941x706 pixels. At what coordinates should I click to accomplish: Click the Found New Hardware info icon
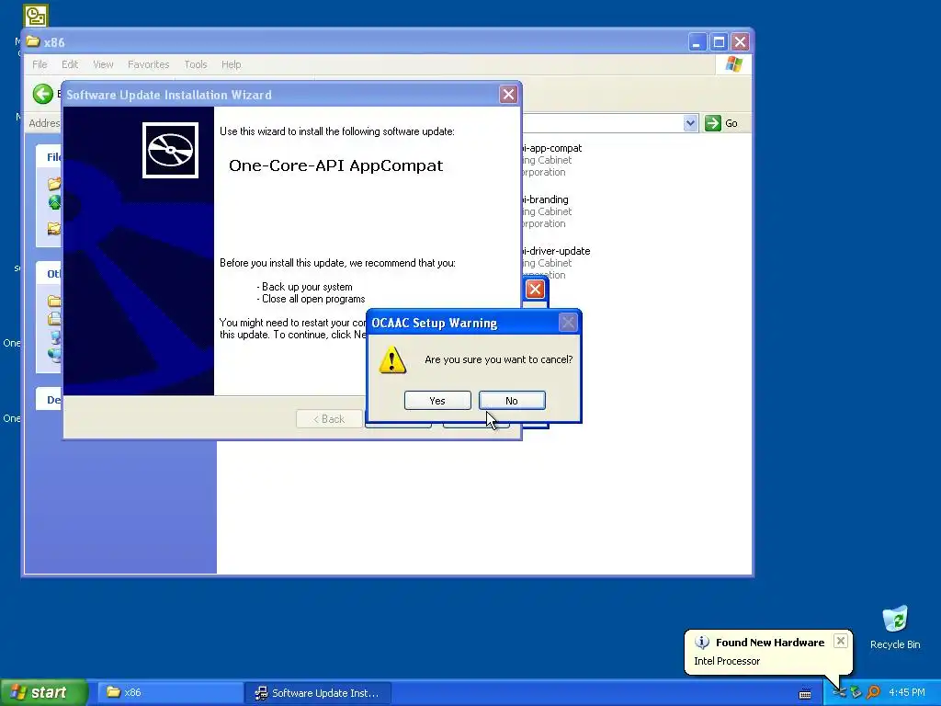click(x=702, y=643)
